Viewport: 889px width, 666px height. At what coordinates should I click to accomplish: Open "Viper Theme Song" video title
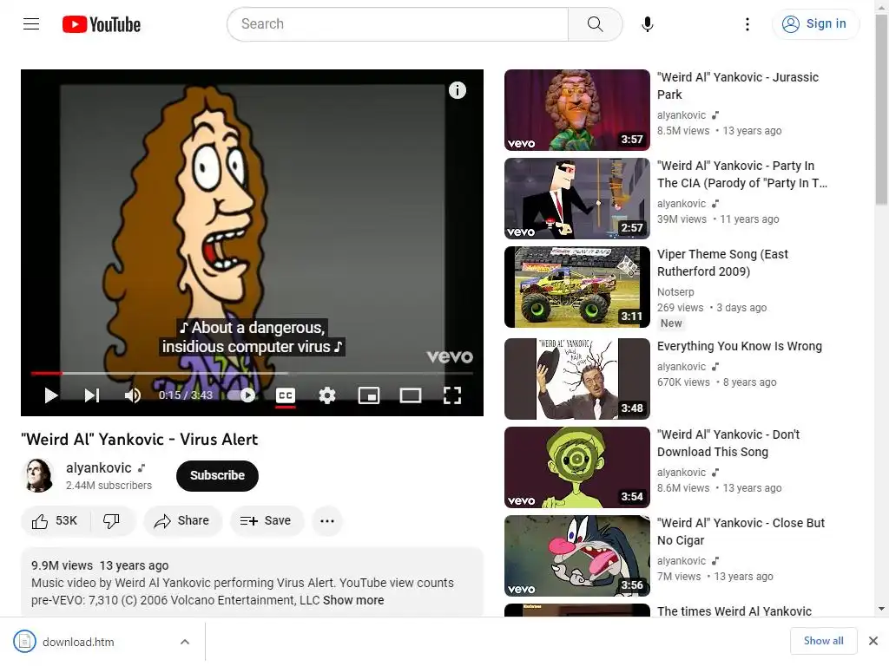[722, 263]
